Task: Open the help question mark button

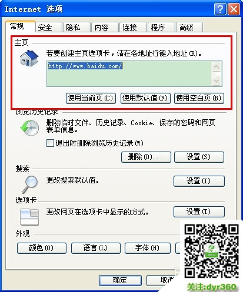Action: tap(220, 9)
